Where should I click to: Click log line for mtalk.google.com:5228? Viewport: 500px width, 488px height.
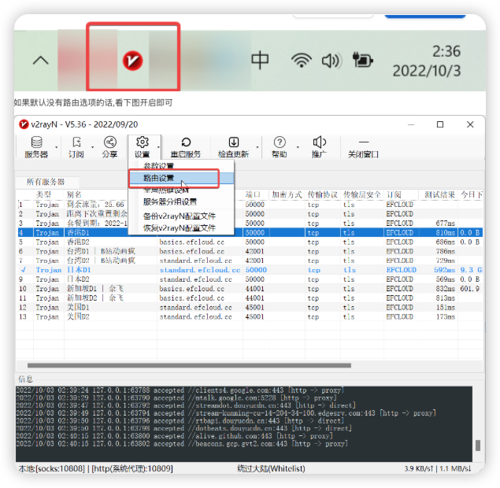point(176,397)
